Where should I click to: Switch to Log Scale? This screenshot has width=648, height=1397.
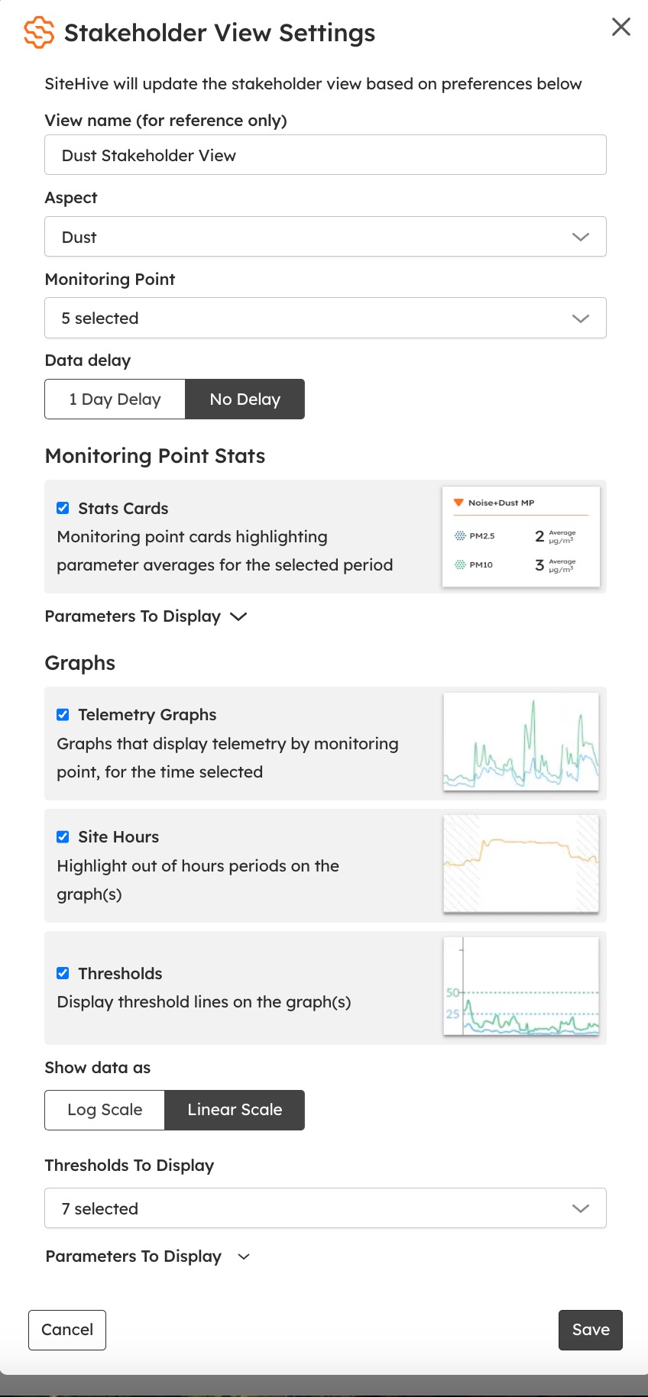[x=105, y=1110]
